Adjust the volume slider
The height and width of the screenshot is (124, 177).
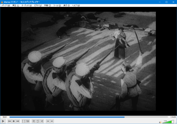point(168,122)
